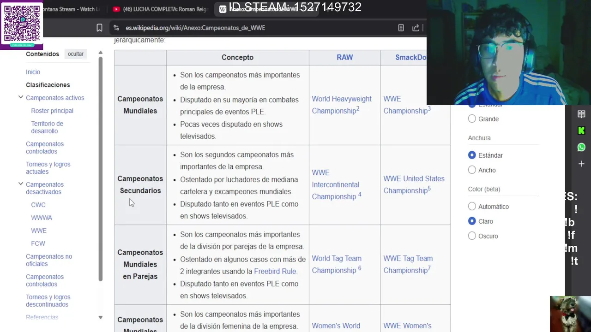591x332 pixels.
Task: Open the WWE Championship link
Action: click(405, 105)
